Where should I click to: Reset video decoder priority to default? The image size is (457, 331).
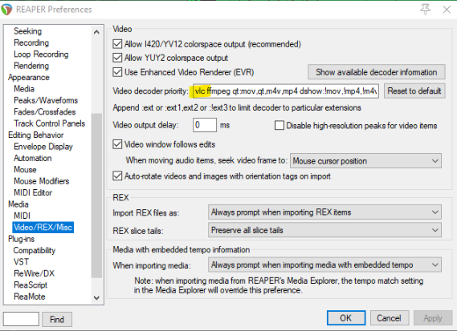click(x=414, y=91)
